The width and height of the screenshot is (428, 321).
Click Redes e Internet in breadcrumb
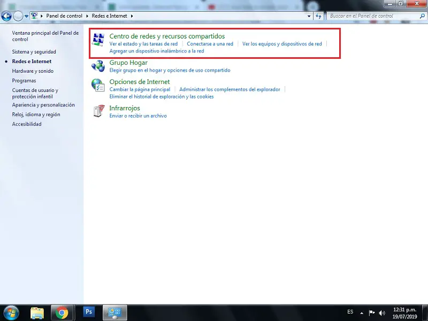[110, 16]
